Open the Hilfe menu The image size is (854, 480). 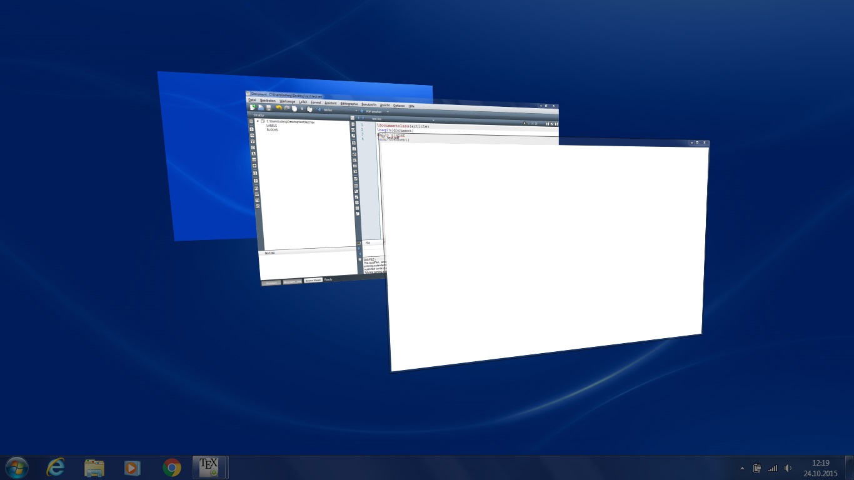411,106
